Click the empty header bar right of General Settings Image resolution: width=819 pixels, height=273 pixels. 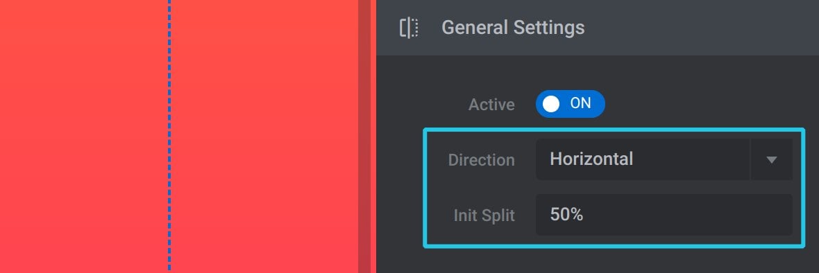pyautogui.click(x=700, y=27)
